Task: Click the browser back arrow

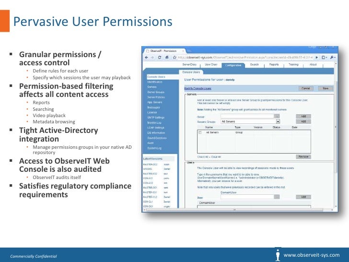Action: coord(147,58)
